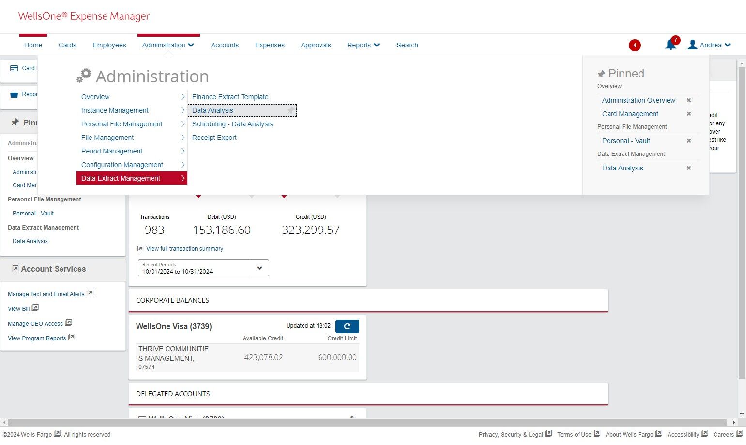Remove Card Management pin with x icon
The height and width of the screenshot is (445, 746).
point(689,114)
